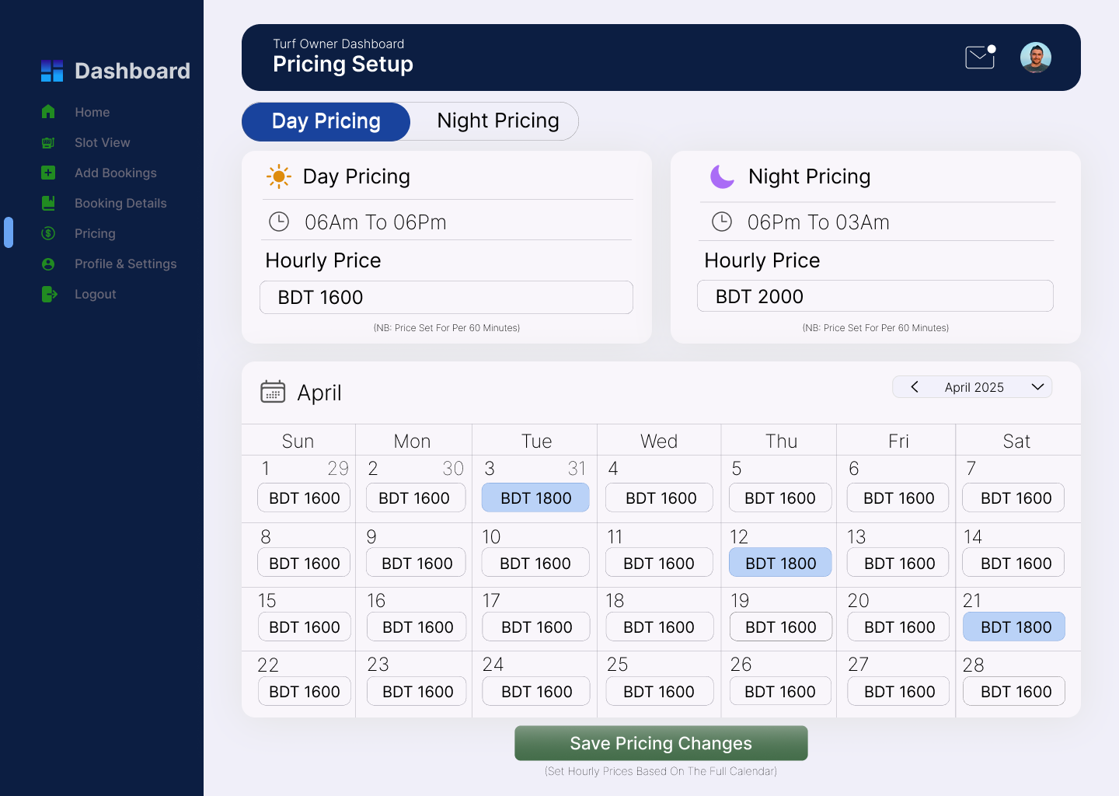Edit the BDT 1600 hourly price field
1119x796 pixels.
(x=446, y=297)
